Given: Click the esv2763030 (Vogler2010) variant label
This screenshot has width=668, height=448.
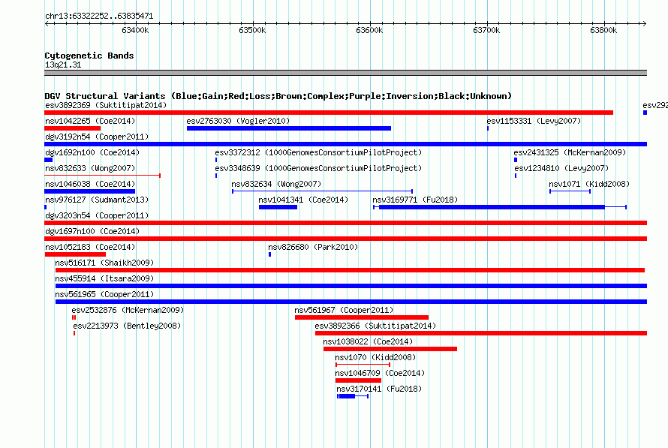Looking at the screenshot, I should point(238,121).
